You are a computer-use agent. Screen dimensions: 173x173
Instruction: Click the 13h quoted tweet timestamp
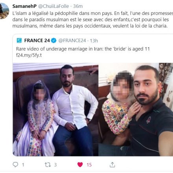(94, 40)
